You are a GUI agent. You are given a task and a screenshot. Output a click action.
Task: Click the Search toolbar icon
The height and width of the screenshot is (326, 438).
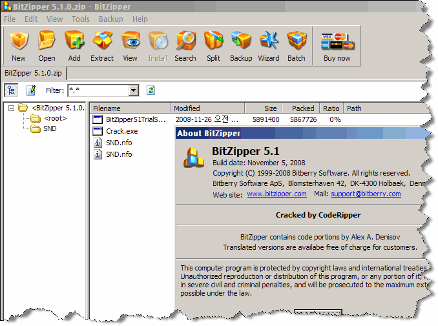185,41
